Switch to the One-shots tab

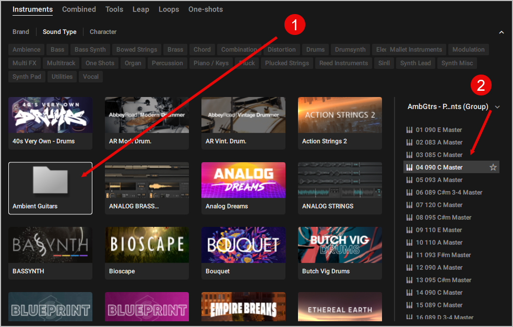[x=206, y=9]
